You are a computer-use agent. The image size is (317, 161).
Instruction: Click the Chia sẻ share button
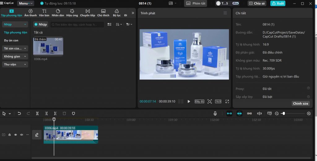[x=257, y=3]
